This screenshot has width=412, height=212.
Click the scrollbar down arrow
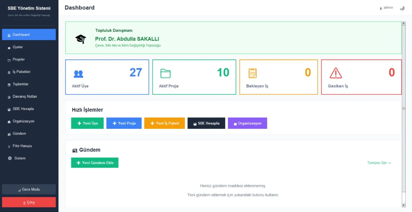click(x=404, y=205)
